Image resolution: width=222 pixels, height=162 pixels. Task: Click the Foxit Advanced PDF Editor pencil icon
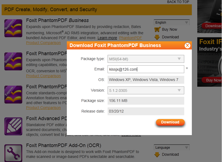click(x=13, y=126)
